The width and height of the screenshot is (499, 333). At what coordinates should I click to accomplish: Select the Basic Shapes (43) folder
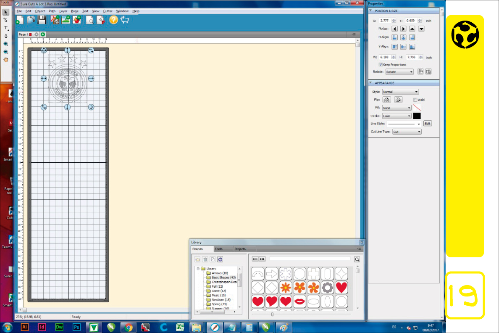224,277
